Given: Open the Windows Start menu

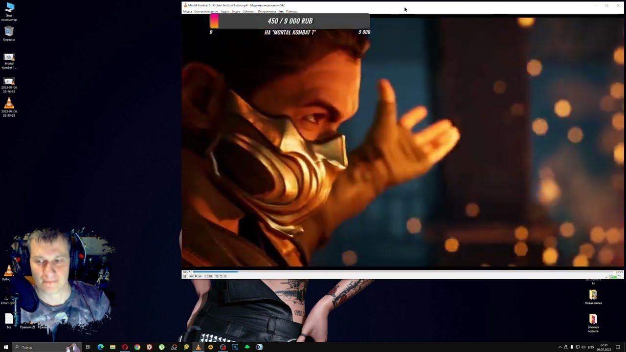Looking at the screenshot, I should (6, 347).
